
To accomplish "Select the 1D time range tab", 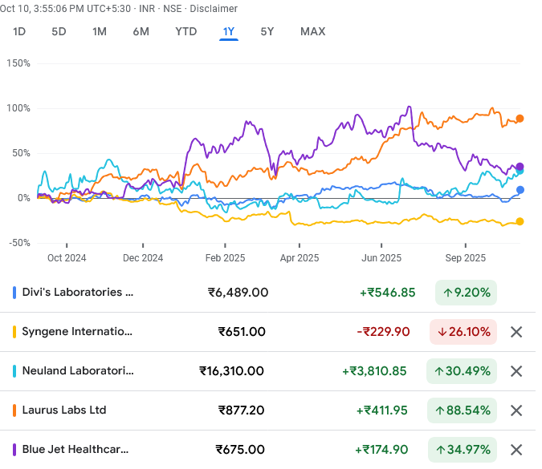I will (x=20, y=32).
